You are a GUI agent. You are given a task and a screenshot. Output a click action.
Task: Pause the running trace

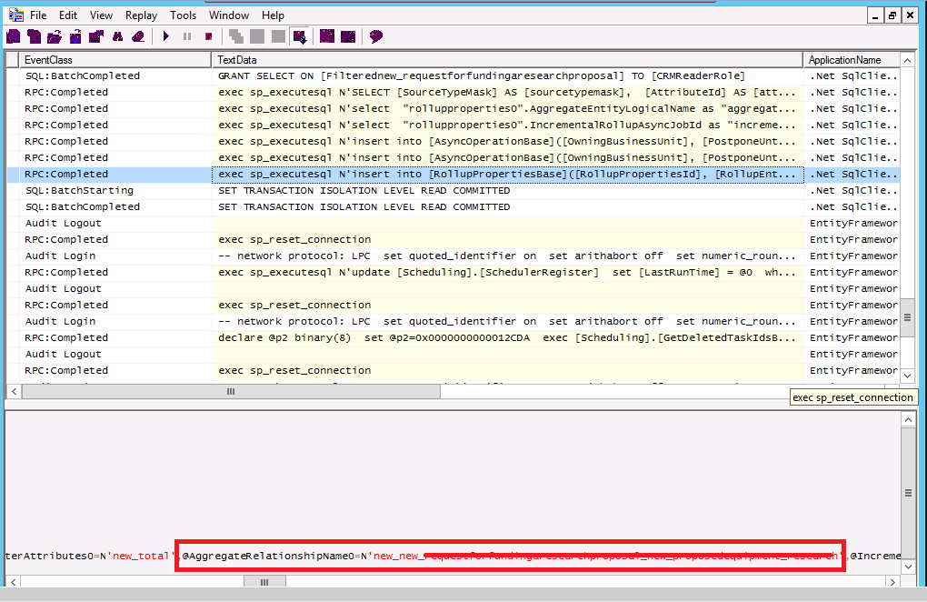pyautogui.click(x=188, y=36)
